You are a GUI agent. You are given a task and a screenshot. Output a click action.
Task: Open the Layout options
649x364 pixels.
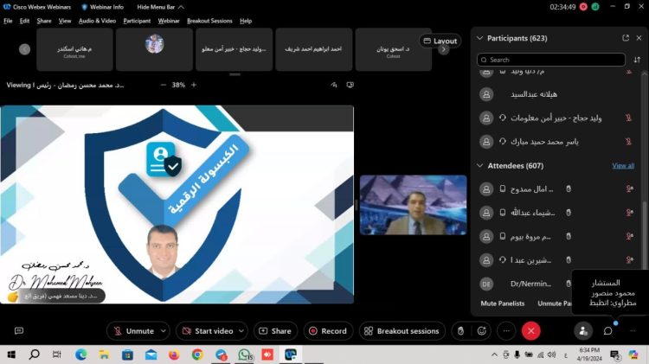click(440, 41)
